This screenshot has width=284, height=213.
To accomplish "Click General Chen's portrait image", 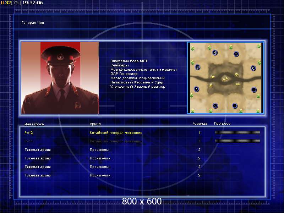I will 60,78.
